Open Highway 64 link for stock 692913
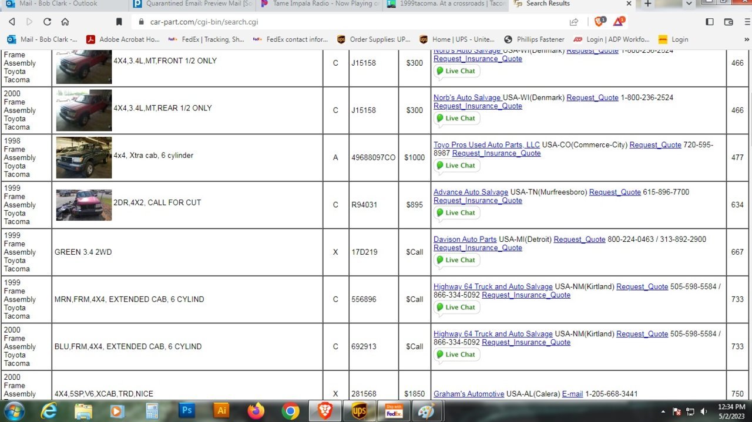 (x=493, y=334)
